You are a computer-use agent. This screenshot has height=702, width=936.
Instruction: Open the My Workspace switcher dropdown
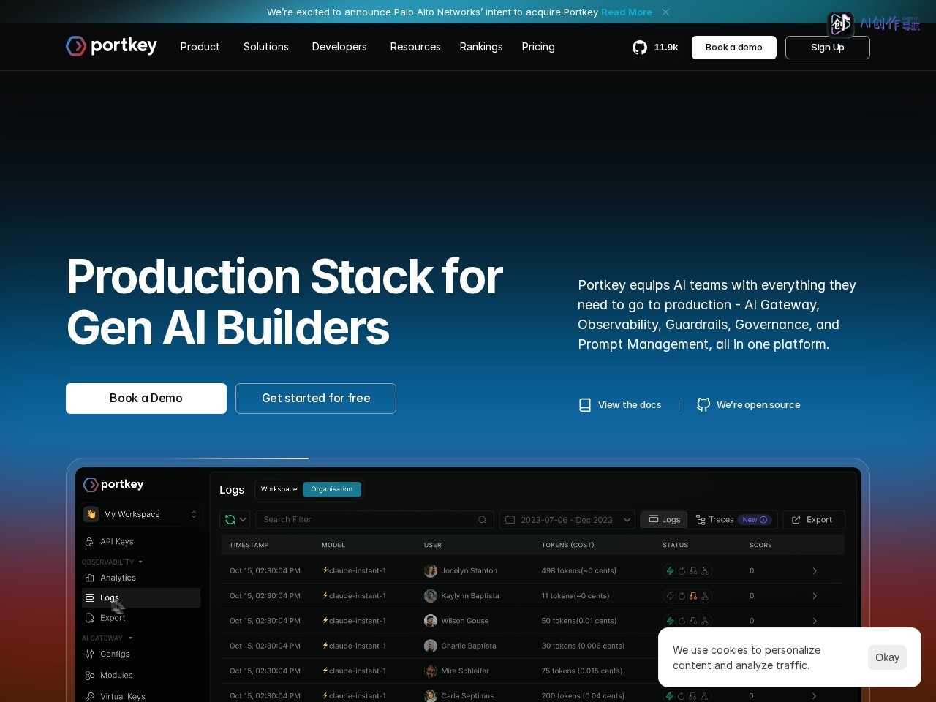click(x=141, y=514)
